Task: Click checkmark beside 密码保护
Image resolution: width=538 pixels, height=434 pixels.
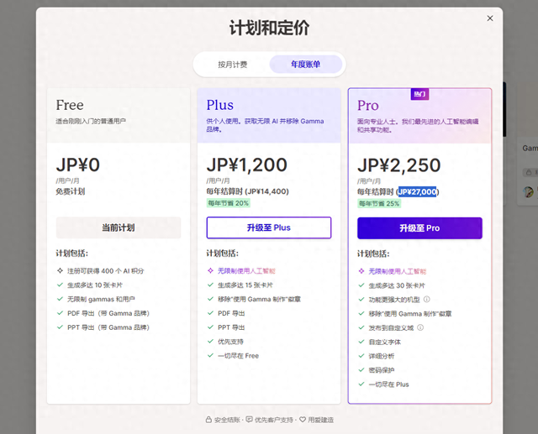Action: click(361, 370)
